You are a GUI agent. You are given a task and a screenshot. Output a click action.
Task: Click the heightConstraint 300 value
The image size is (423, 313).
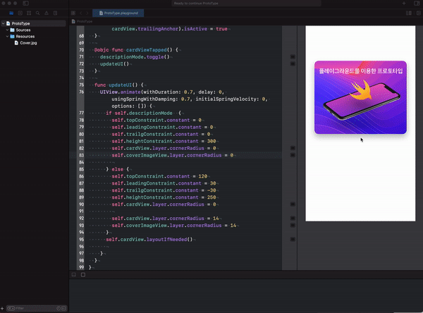tap(211, 141)
